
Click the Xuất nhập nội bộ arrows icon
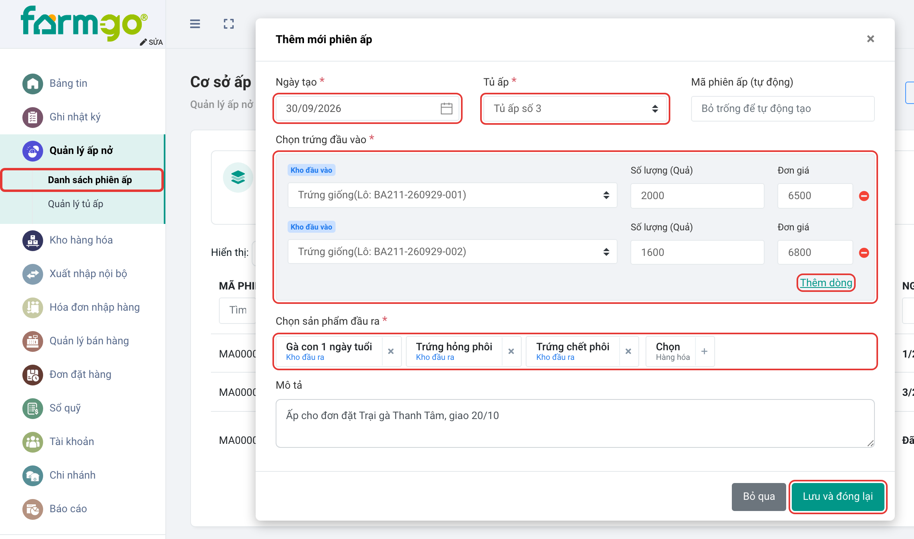(33, 274)
